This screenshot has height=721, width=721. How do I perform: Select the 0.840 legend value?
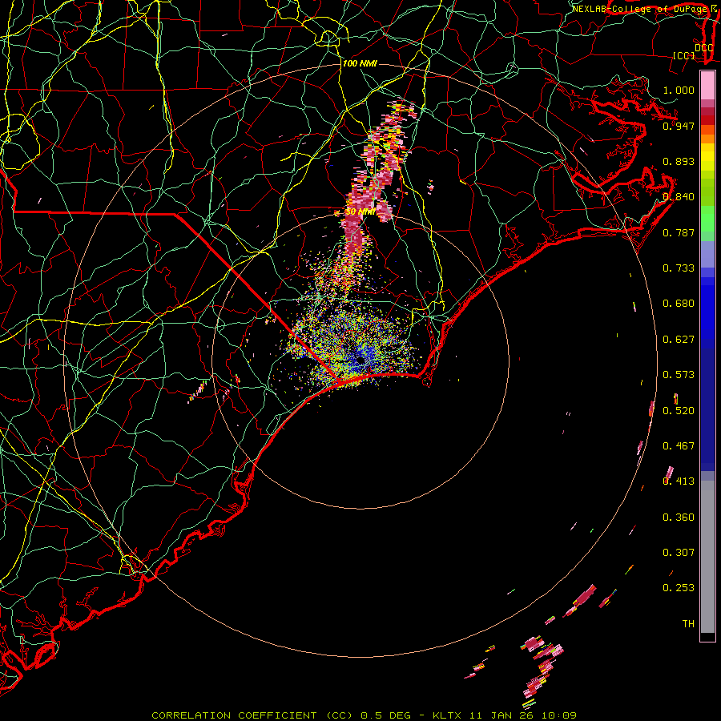point(679,196)
